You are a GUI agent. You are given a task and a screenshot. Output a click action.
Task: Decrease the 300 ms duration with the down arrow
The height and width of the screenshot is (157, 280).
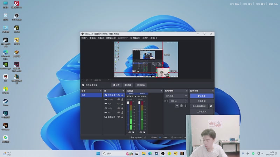(186, 102)
